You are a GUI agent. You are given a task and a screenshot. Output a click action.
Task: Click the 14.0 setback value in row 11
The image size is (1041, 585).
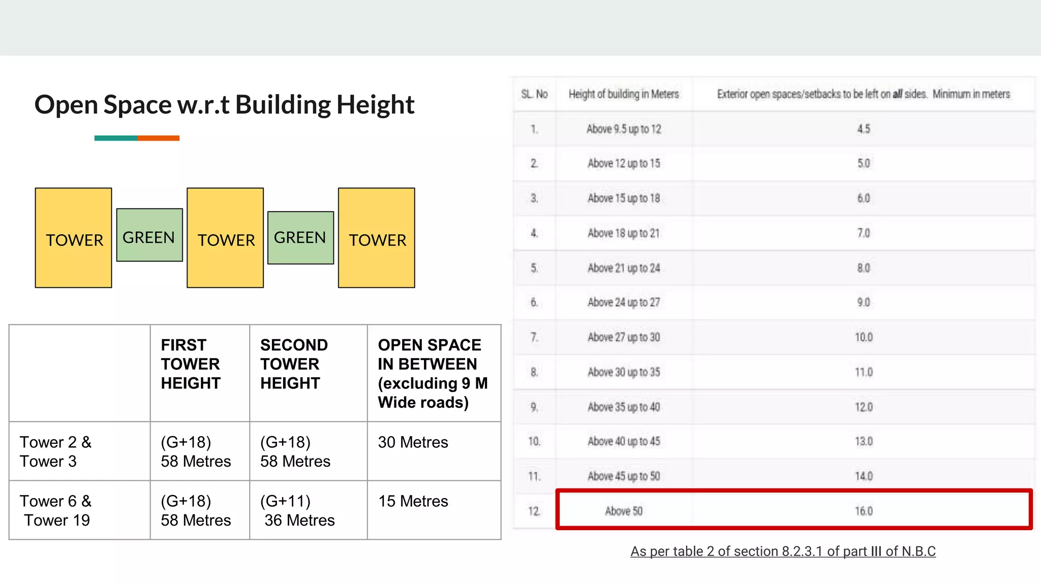[x=864, y=476]
